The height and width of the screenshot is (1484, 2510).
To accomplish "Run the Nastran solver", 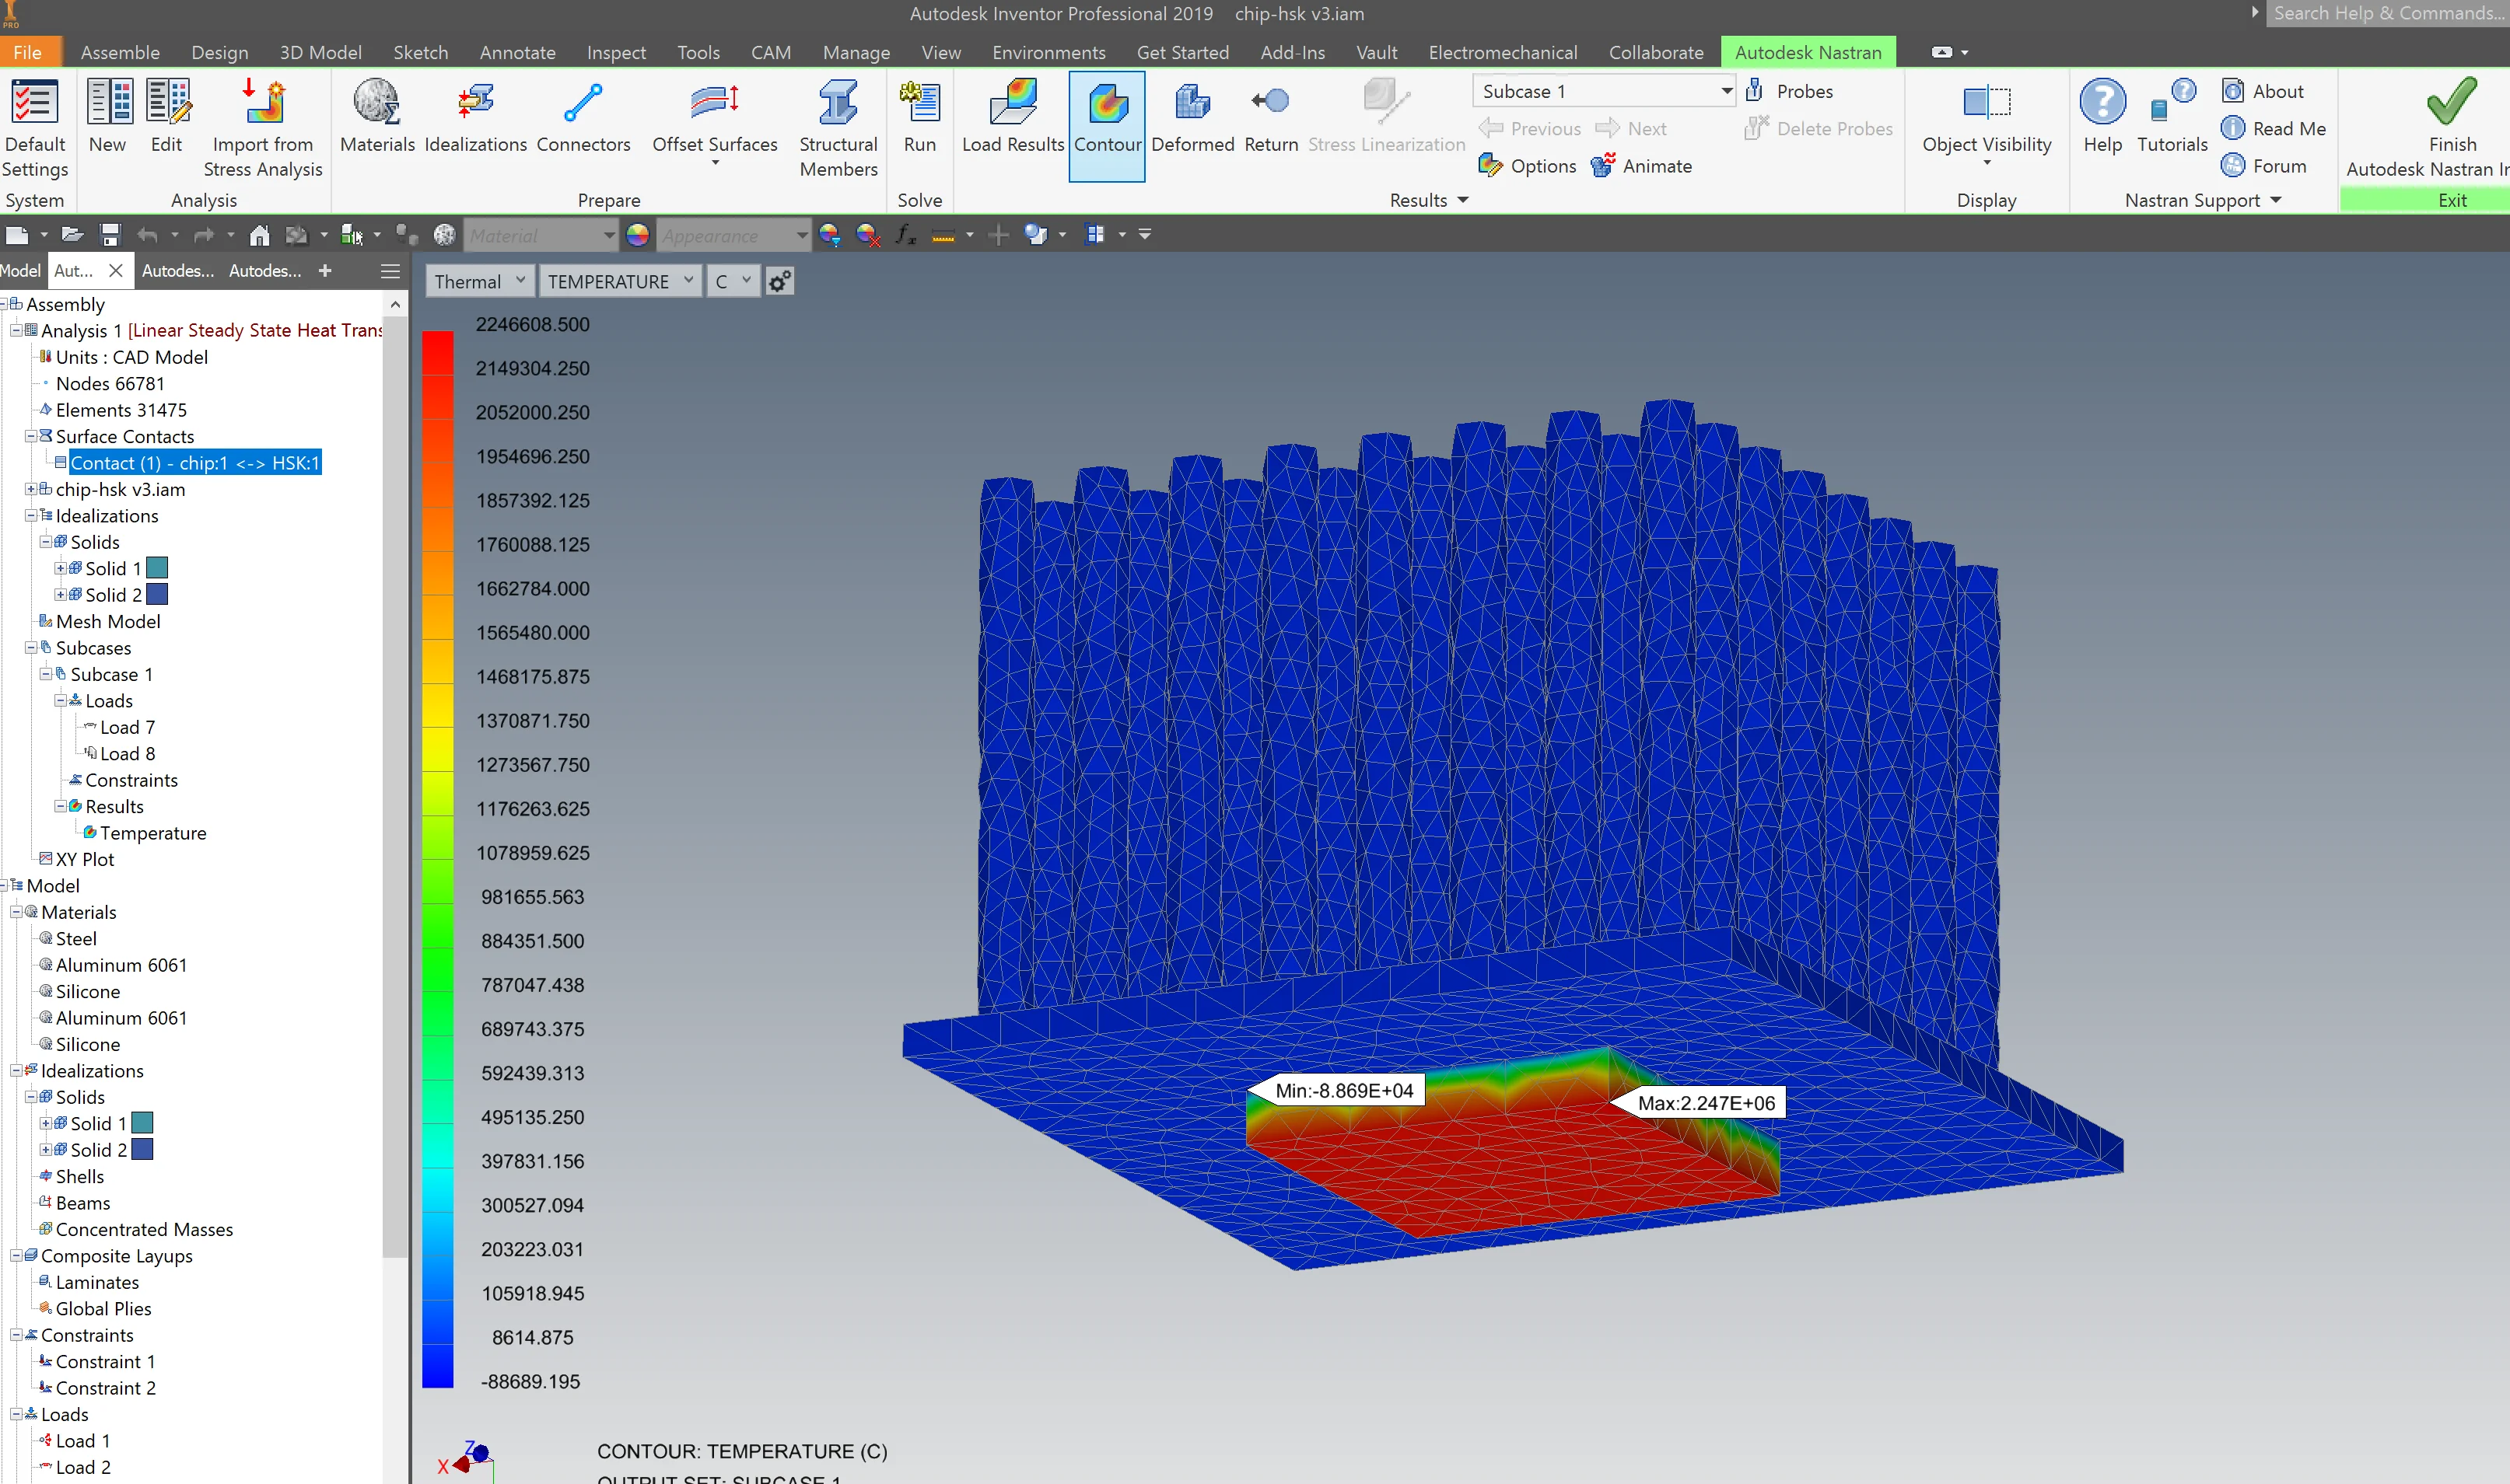I will 919,117.
